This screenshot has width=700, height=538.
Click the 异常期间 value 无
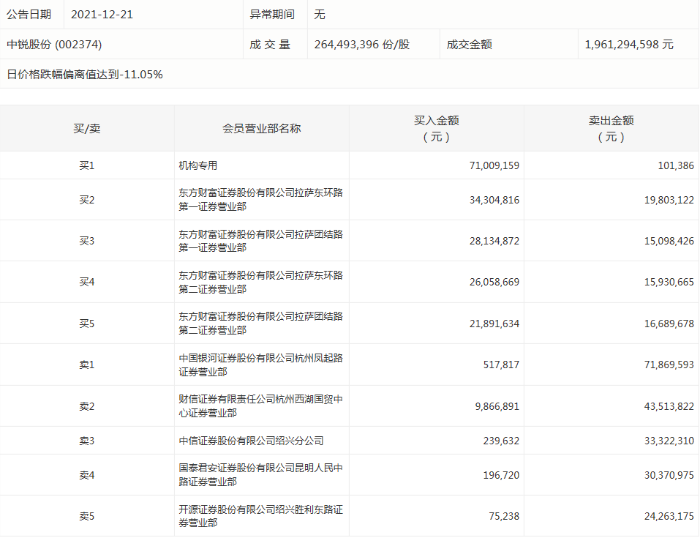point(320,15)
